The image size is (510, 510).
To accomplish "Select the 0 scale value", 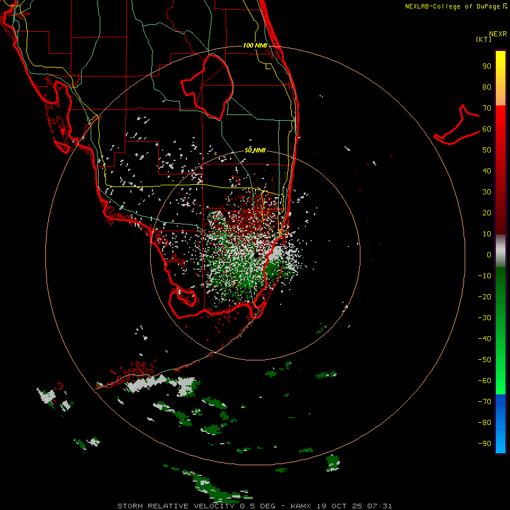I will click(x=489, y=254).
